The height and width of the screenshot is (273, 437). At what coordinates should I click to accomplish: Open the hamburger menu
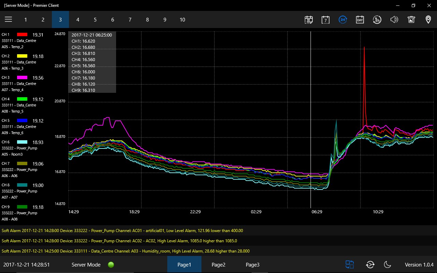pos(8,19)
